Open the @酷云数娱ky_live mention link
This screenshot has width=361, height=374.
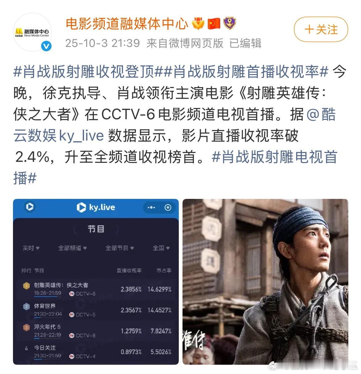click(174, 125)
